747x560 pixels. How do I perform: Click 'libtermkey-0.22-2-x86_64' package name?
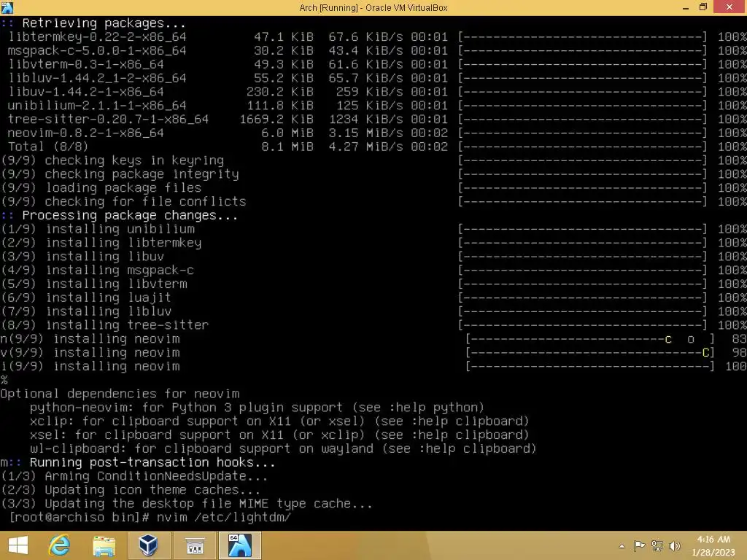97,36
